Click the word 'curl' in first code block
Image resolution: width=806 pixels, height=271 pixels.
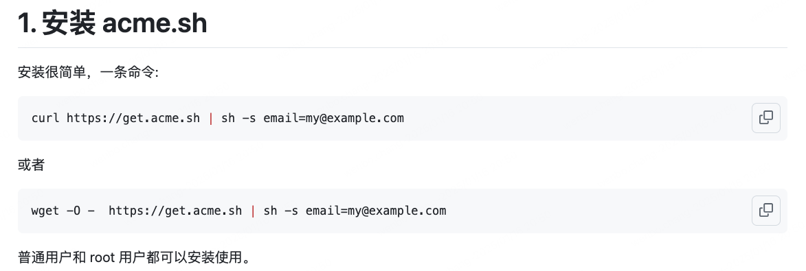[45, 118]
